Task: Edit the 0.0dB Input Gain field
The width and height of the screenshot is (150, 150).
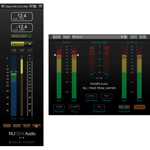Action: coord(59,107)
